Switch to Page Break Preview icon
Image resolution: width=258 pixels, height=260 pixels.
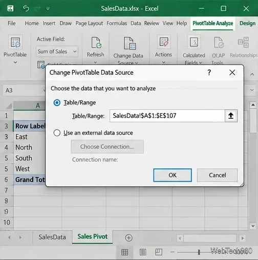coord(159,252)
